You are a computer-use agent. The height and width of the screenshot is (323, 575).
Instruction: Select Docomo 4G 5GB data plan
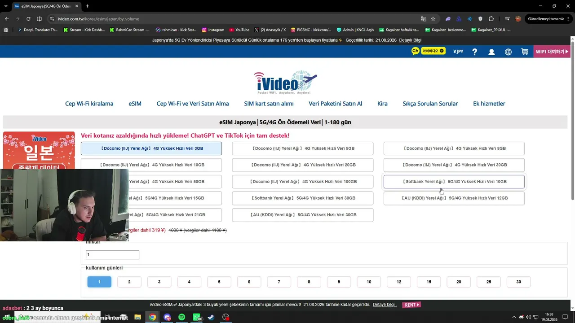click(x=303, y=148)
